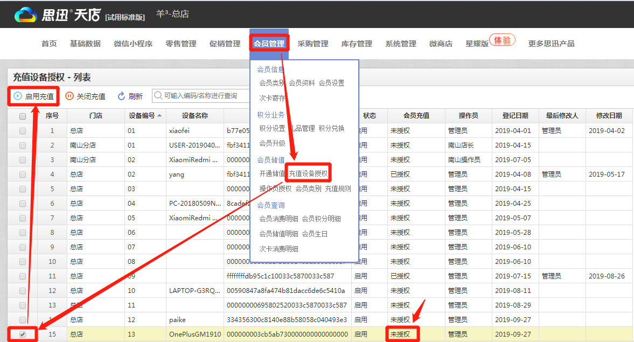Select 充值规则 in the dropdown
Screen dimensions: 634x342
tap(338, 189)
